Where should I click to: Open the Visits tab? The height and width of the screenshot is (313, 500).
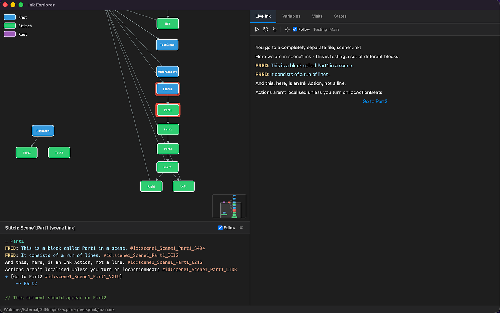(x=317, y=16)
